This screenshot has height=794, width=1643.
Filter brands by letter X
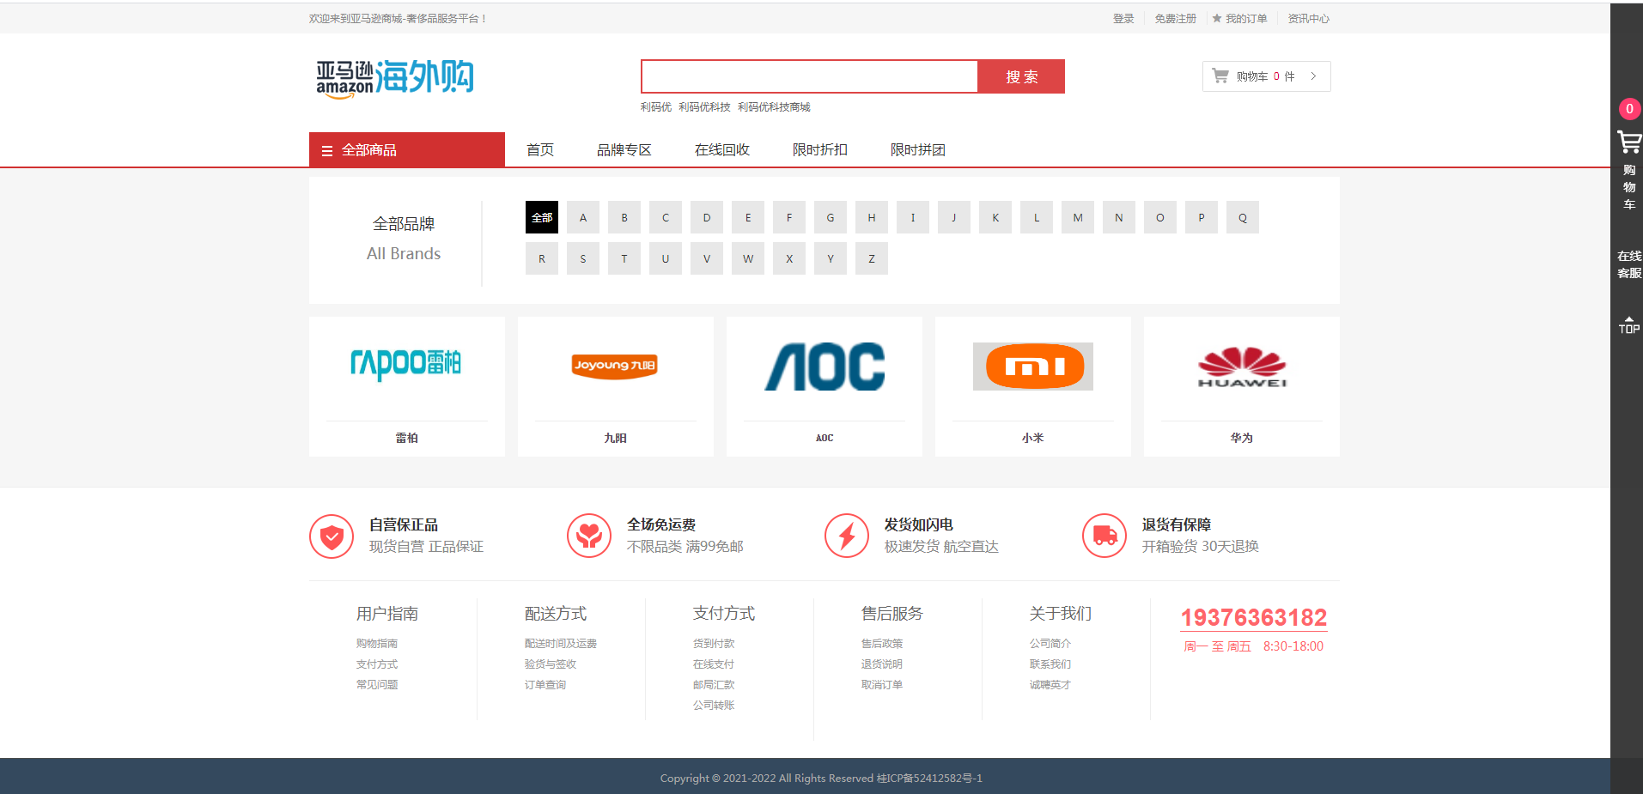click(x=789, y=258)
